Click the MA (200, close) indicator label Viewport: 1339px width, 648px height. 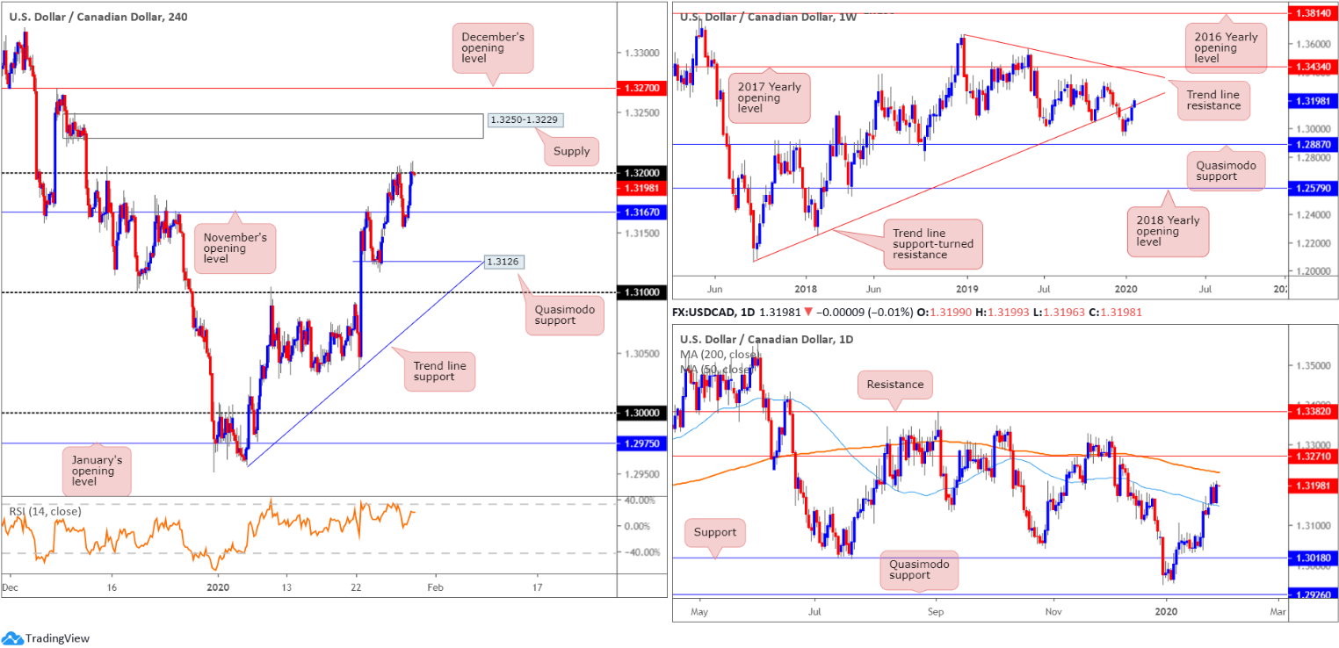(x=720, y=354)
